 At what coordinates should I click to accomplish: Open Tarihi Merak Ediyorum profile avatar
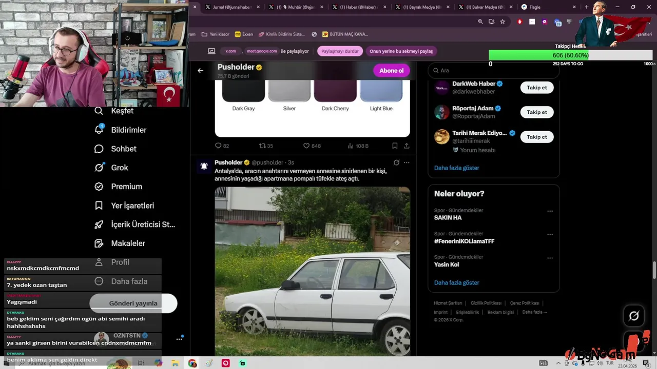pos(442,137)
